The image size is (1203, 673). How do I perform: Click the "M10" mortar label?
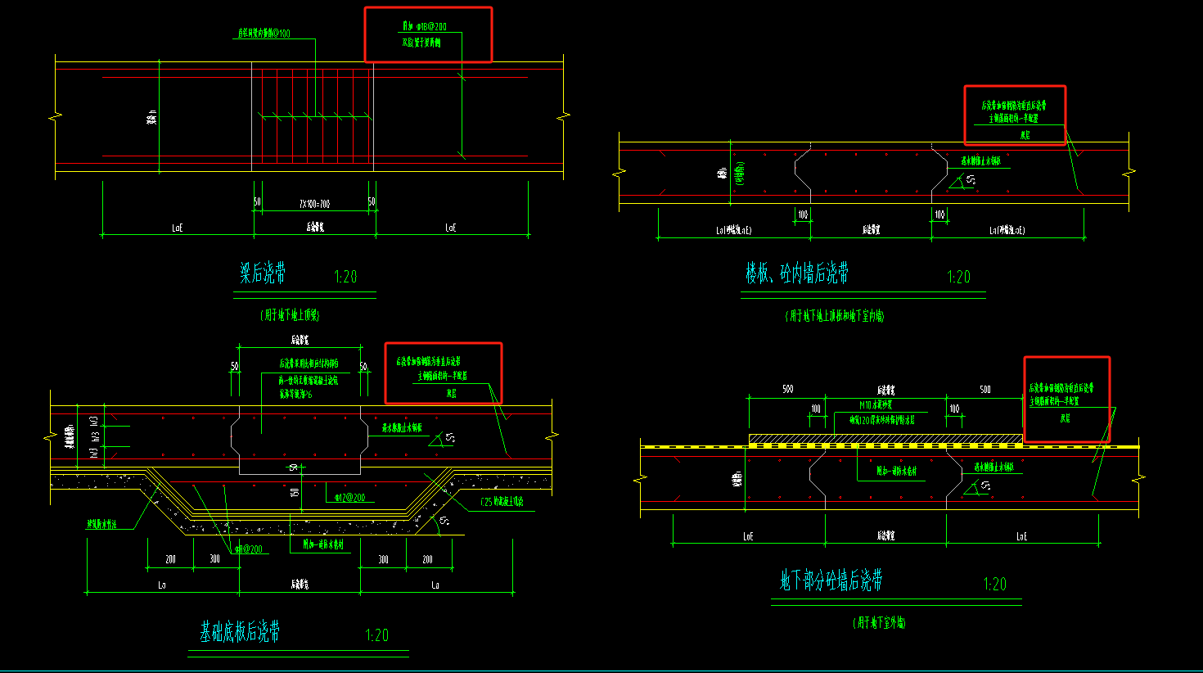[876, 405]
